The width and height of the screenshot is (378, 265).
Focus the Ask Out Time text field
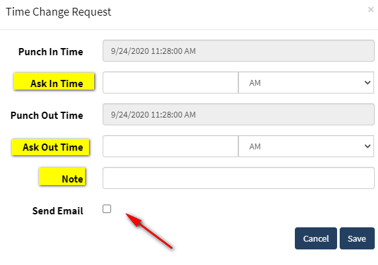tap(170, 146)
